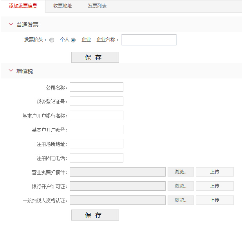Viewport: 242px width, 228px height.
Task: Click the 基本户开户账号 input field
Action: (x=96, y=130)
